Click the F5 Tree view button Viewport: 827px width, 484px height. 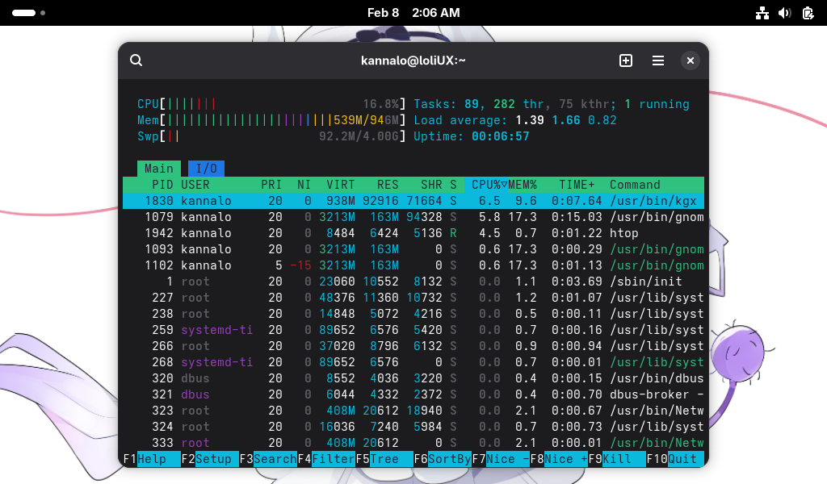[384, 459]
